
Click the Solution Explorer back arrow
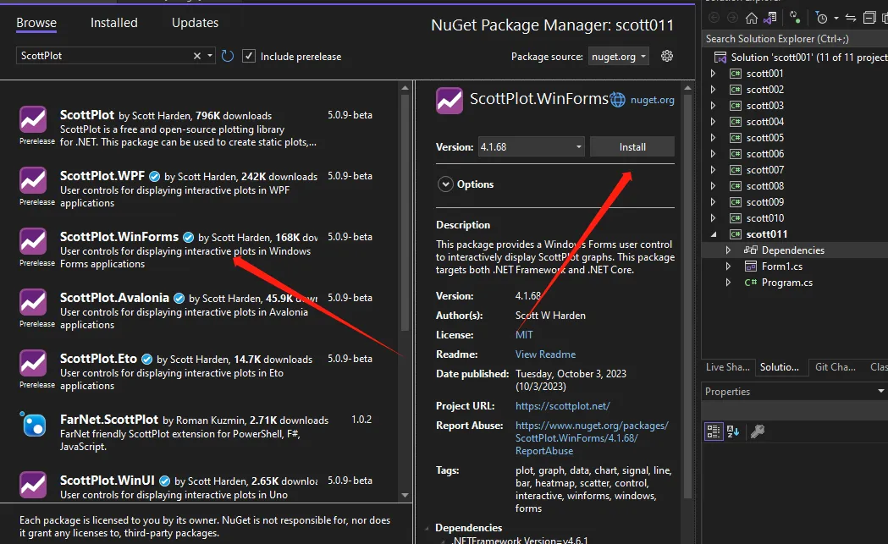tap(714, 18)
